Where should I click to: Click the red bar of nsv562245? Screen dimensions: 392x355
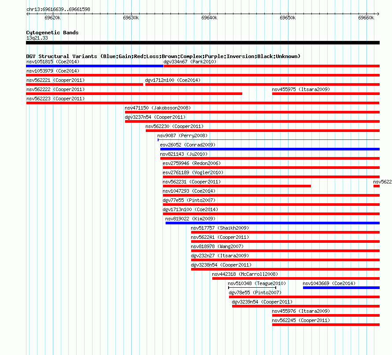click(x=326, y=325)
